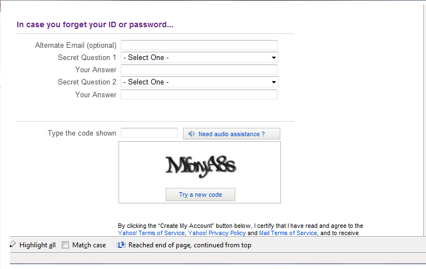Toggle Highlight all in find bar
The image size is (426, 269).
[x=37, y=245]
